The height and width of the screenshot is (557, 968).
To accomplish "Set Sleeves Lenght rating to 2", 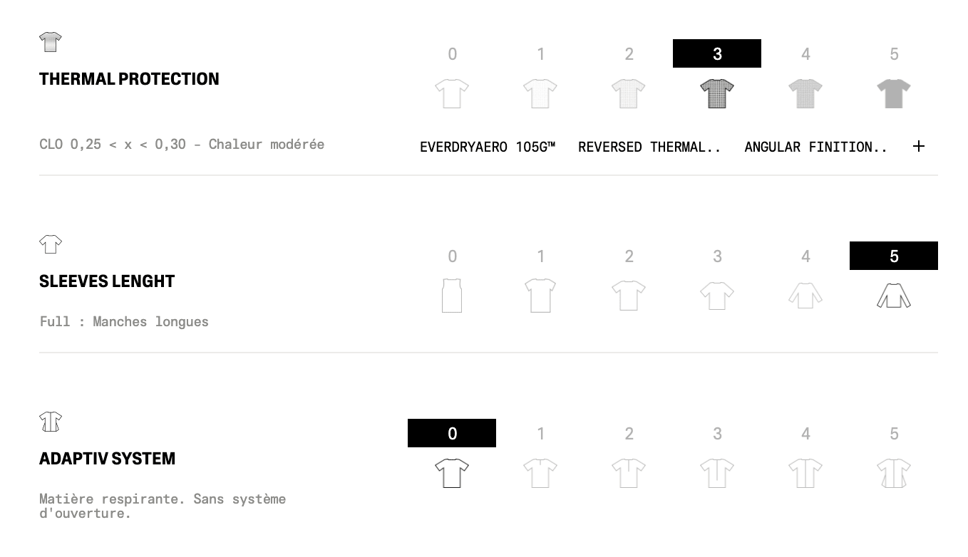I will tap(629, 256).
